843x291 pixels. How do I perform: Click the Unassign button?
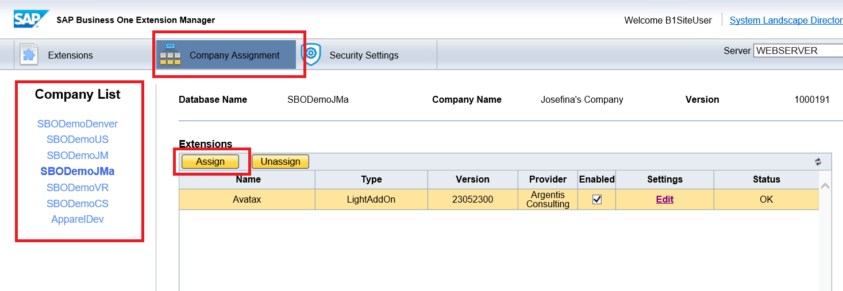(x=280, y=162)
